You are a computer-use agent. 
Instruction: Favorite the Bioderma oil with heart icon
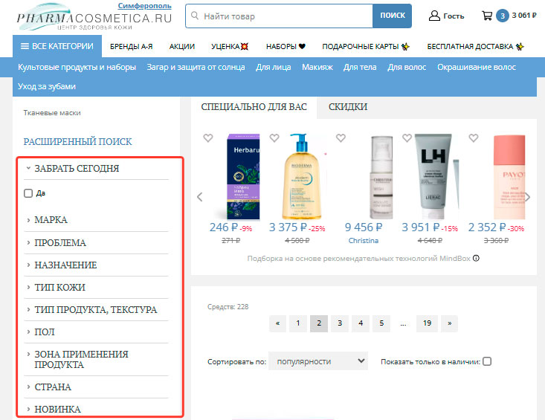pos(274,138)
